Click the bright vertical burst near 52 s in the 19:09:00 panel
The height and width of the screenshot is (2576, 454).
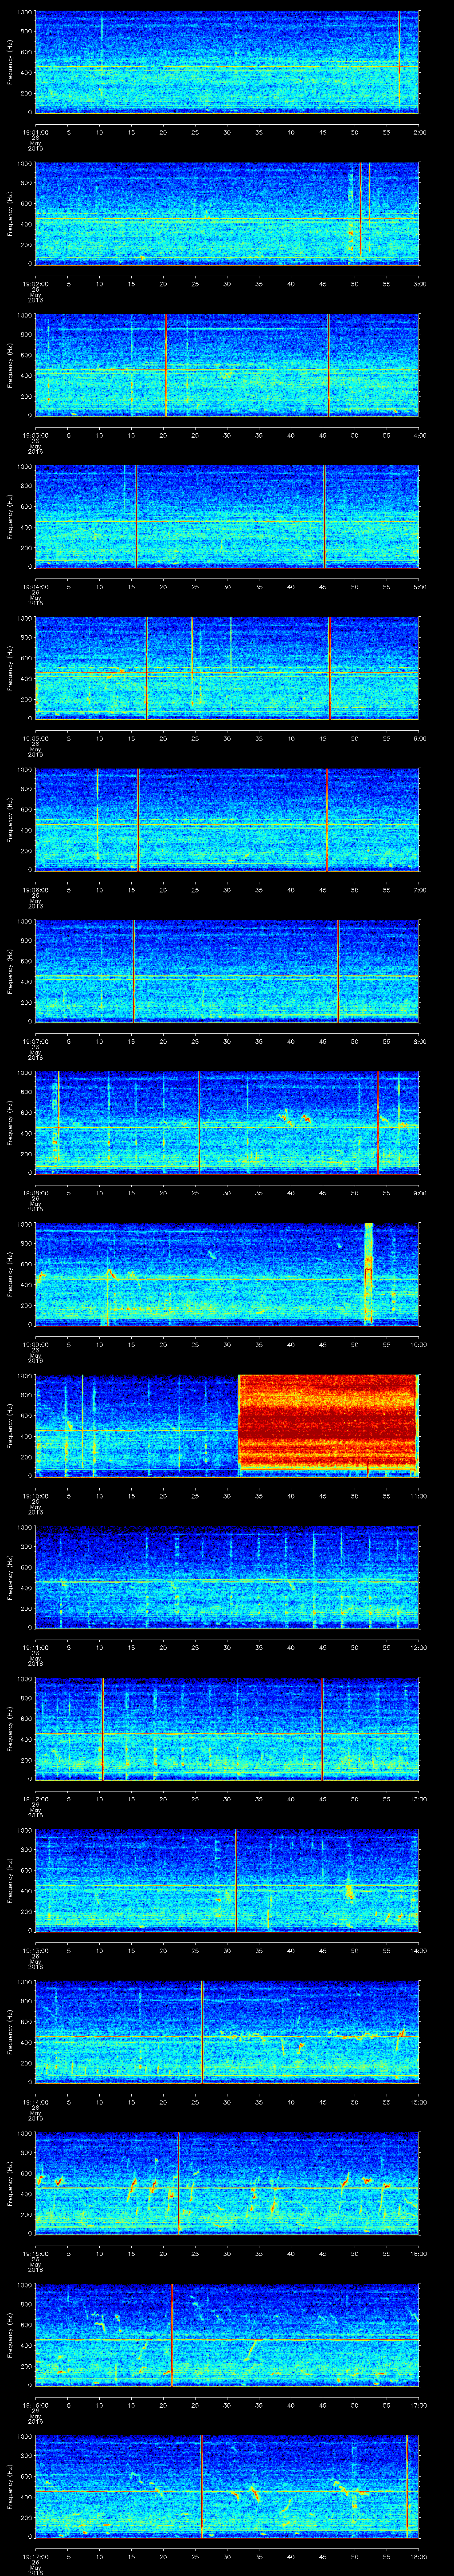pos(368,1274)
